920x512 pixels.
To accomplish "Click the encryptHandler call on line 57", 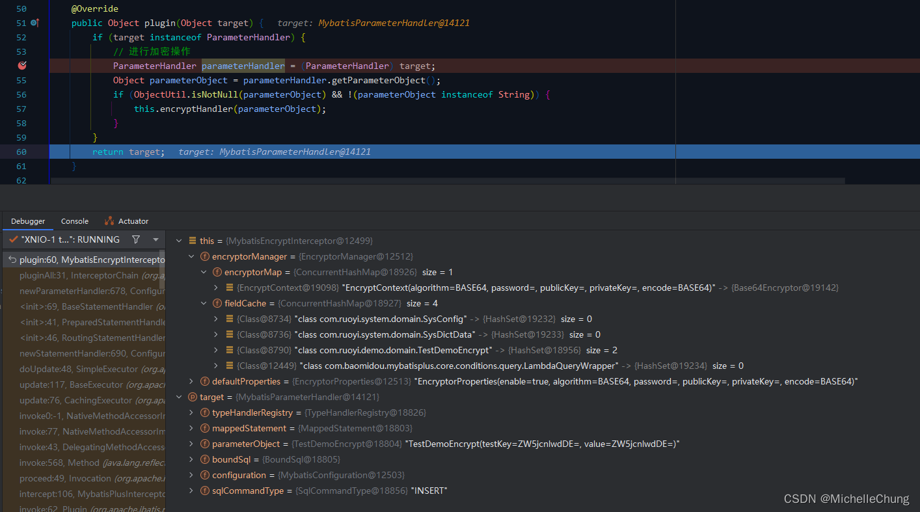I will (x=195, y=109).
